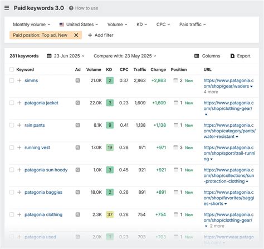Open the rain pants keyword link
This screenshot has width=264, height=249.
35,125
